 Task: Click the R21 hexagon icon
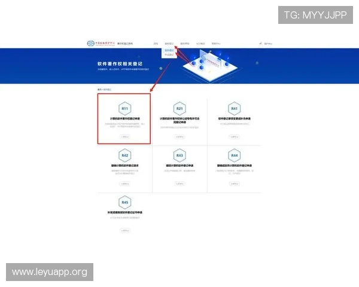coord(180,108)
